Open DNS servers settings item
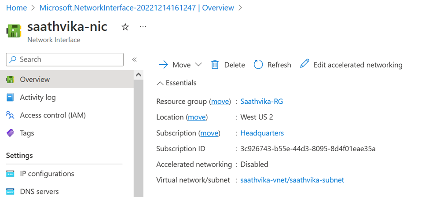The width and height of the screenshot is (429, 197). pos(67,191)
